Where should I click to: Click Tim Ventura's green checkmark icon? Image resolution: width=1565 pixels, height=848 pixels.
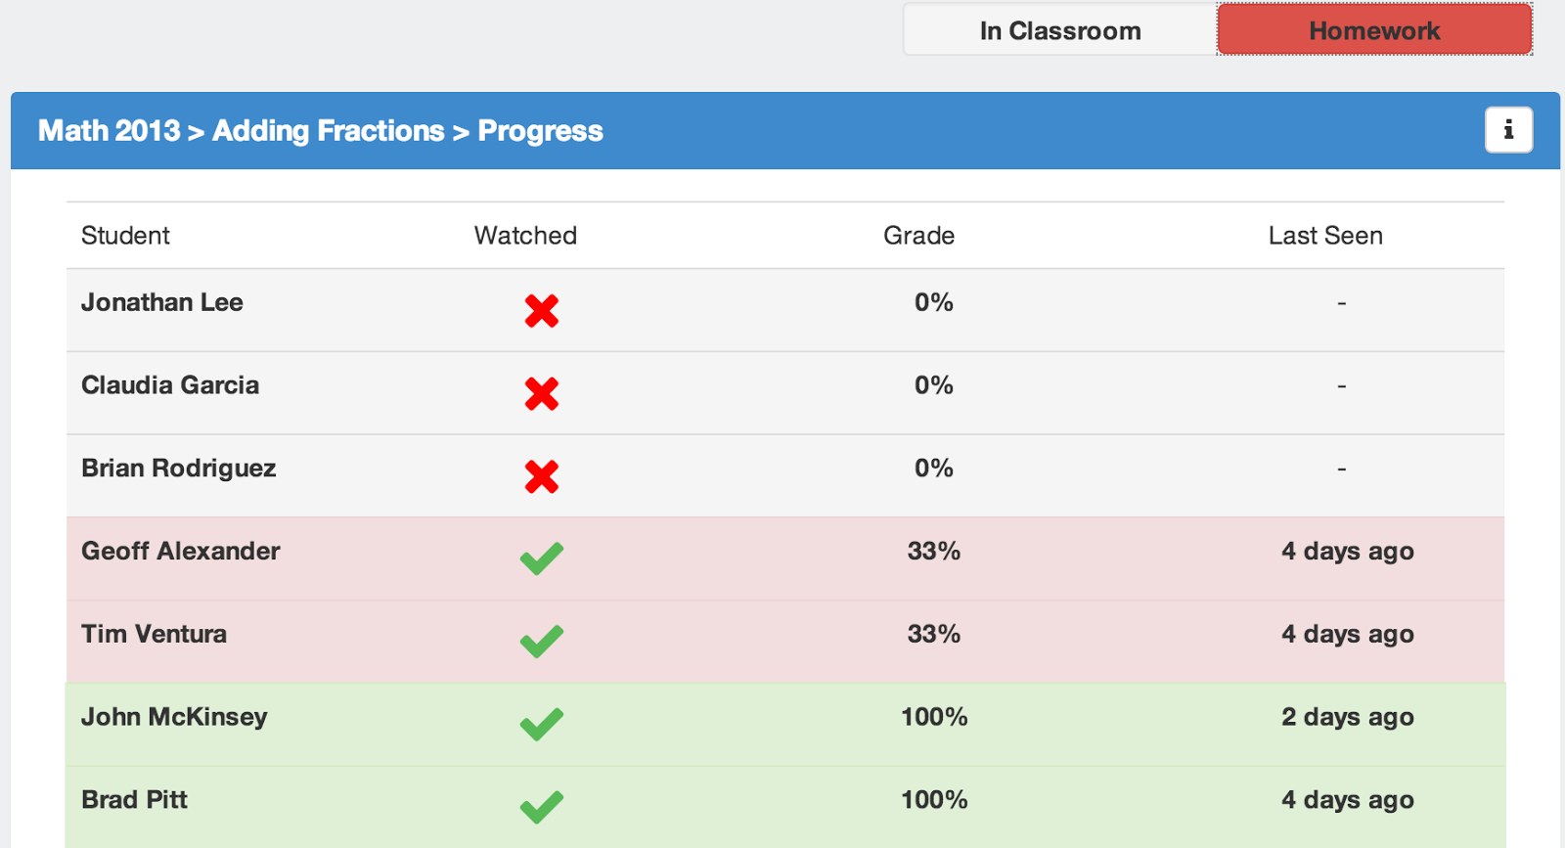[x=542, y=642]
